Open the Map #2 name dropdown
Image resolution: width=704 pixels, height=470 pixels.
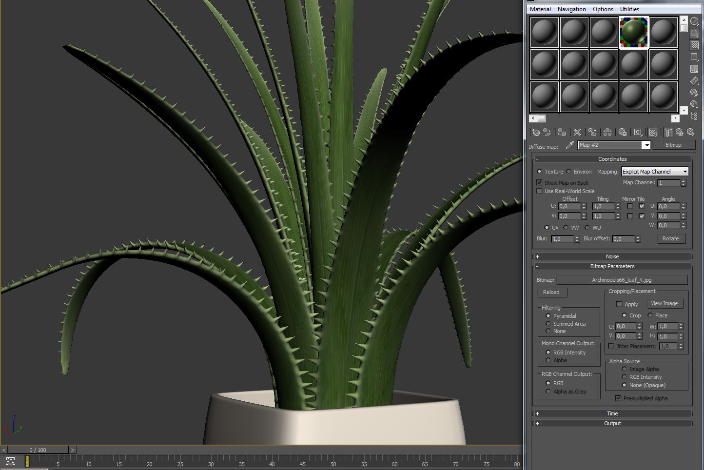(646, 145)
